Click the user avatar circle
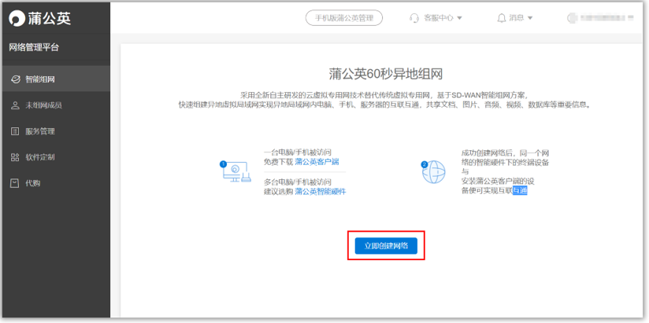This screenshot has width=649, height=323. [573, 18]
